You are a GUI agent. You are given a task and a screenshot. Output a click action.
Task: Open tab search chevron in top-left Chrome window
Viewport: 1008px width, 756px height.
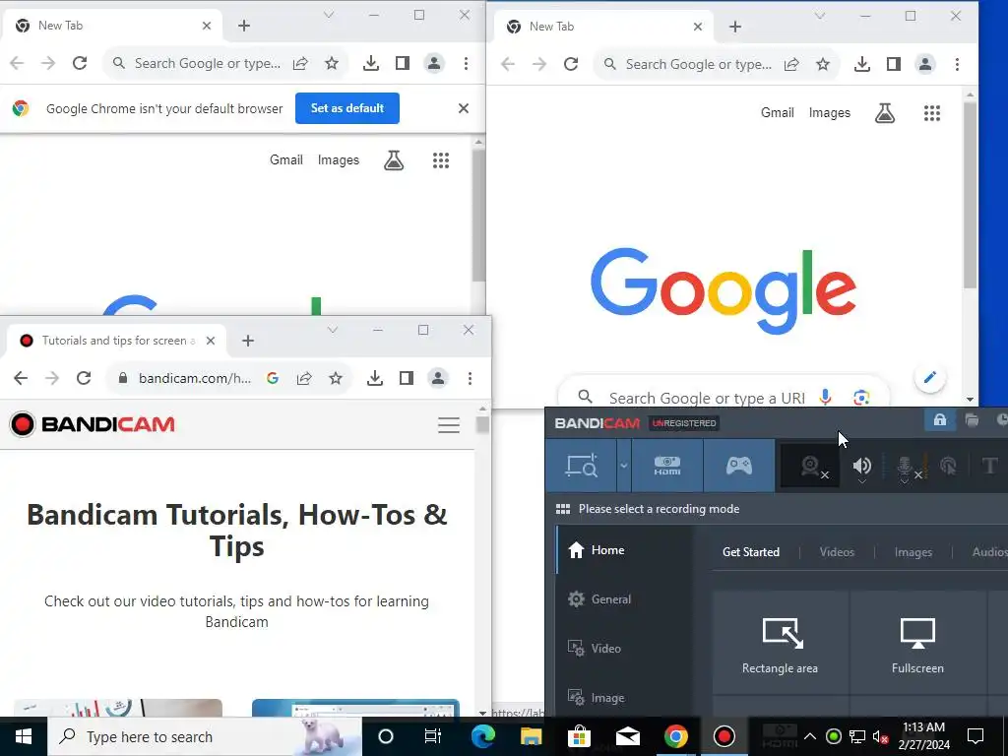click(x=329, y=15)
